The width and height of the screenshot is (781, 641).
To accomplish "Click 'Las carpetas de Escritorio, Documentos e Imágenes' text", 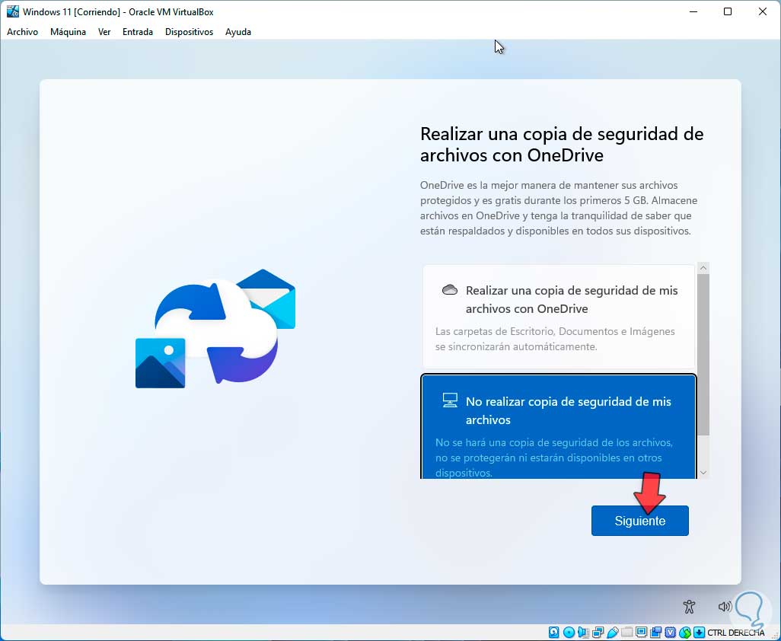I will click(x=555, y=339).
